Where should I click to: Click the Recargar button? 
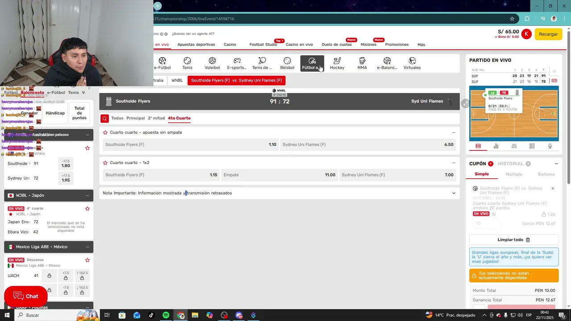tap(548, 34)
